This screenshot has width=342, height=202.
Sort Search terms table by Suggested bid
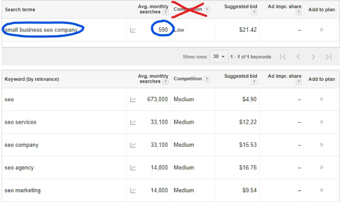coord(240,7)
